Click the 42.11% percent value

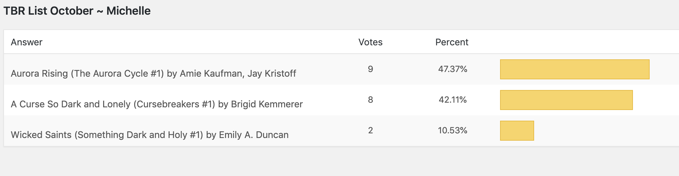453,100
